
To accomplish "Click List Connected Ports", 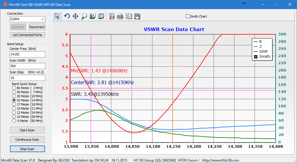I will click(x=27, y=35).
